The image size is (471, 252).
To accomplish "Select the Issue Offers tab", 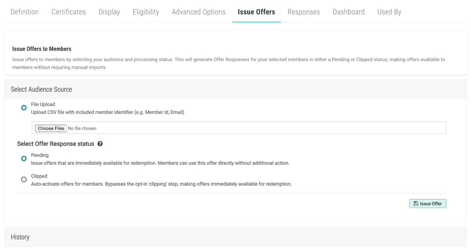I will (x=256, y=12).
